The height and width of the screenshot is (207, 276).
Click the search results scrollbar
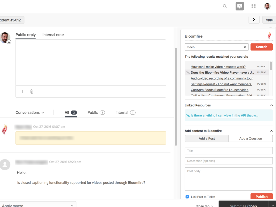(271, 66)
